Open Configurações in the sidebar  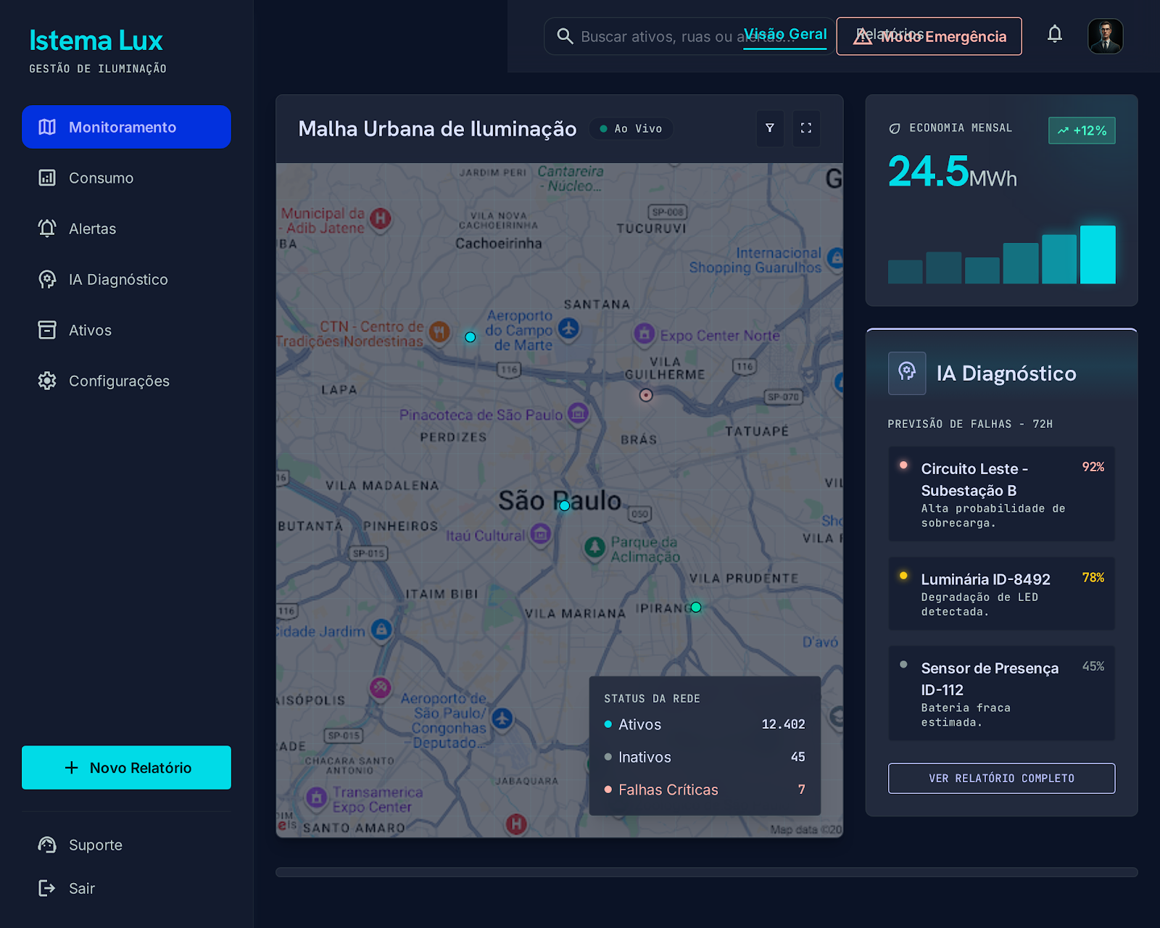(x=126, y=381)
